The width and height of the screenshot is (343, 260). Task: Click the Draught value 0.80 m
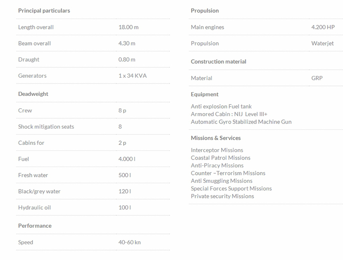click(x=126, y=60)
